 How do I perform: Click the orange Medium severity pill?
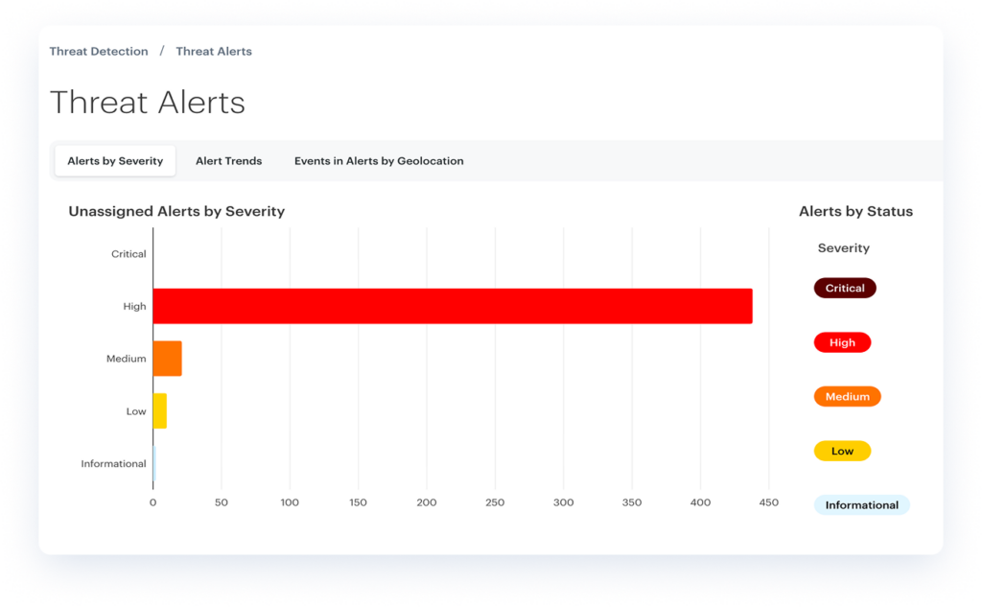[x=847, y=396]
